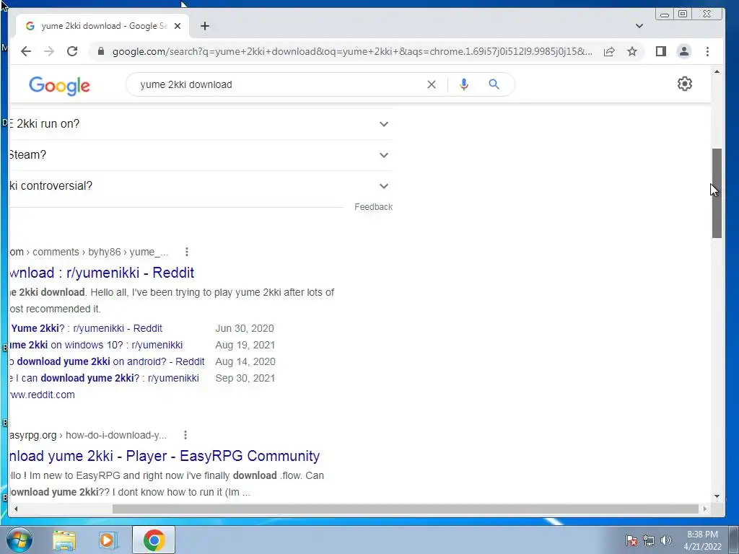Expand the "controversial?" question

click(x=201, y=186)
